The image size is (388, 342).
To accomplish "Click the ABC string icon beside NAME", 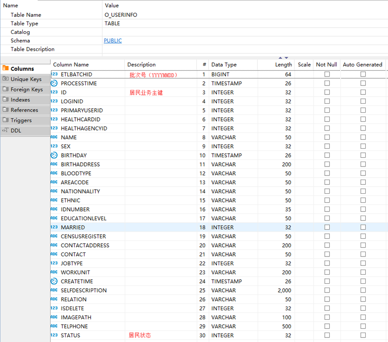I will pyautogui.click(x=54, y=137).
